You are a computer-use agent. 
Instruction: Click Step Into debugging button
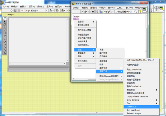coord(105,12)
